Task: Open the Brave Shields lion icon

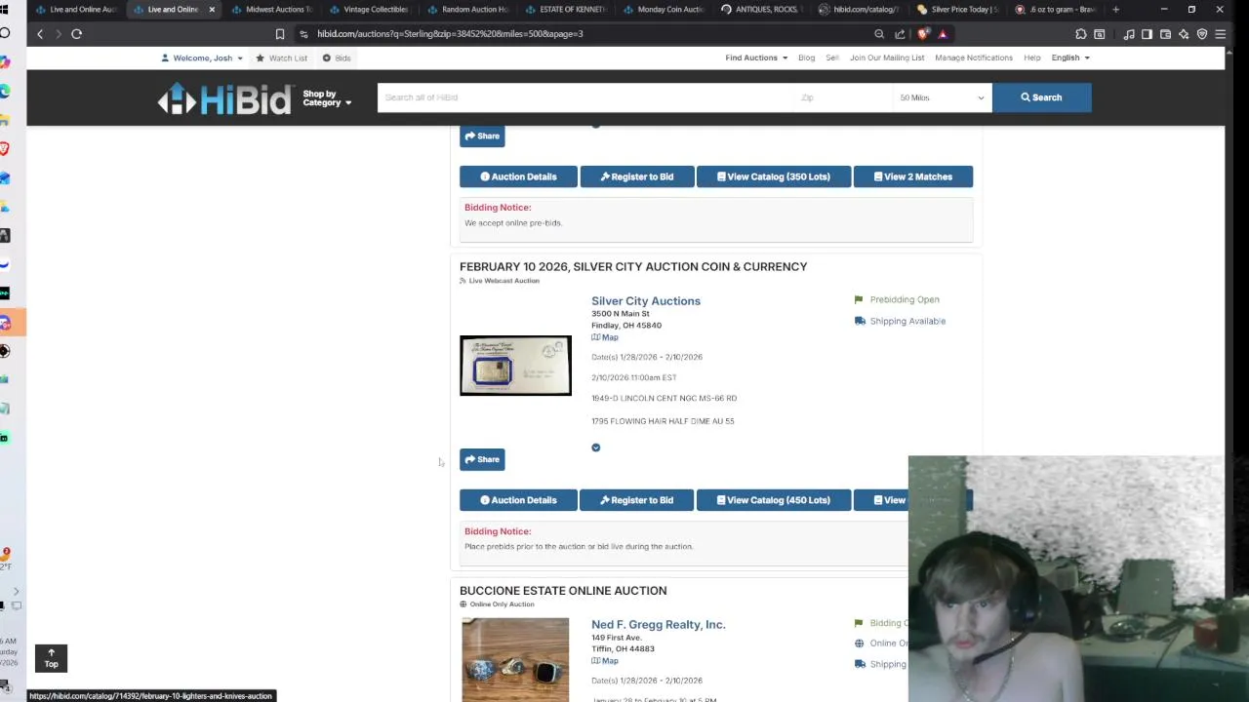Action: pos(923,34)
